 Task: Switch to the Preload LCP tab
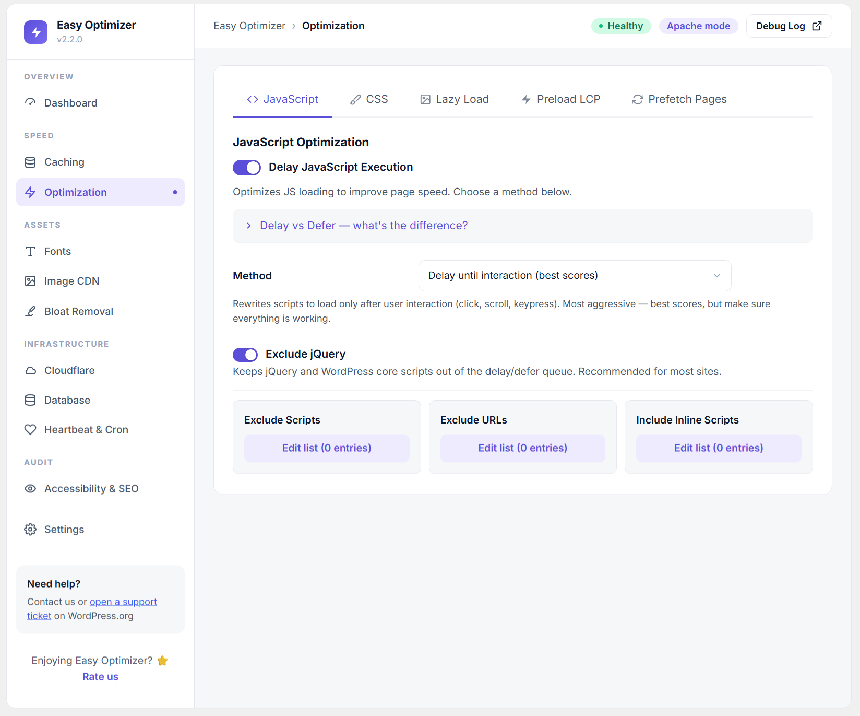tap(561, 99)
